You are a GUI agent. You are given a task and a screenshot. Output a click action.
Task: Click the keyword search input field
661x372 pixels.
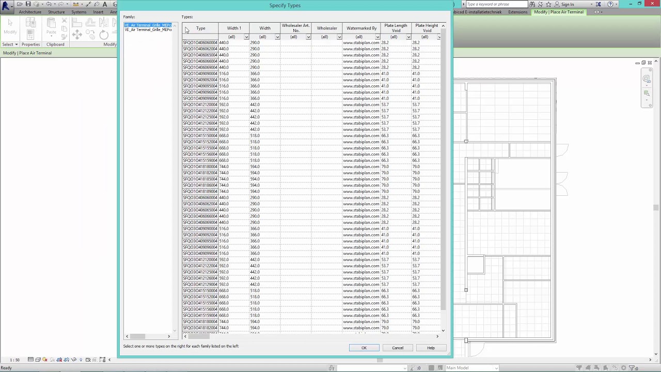pyautogui.click(x=496, y=4)
